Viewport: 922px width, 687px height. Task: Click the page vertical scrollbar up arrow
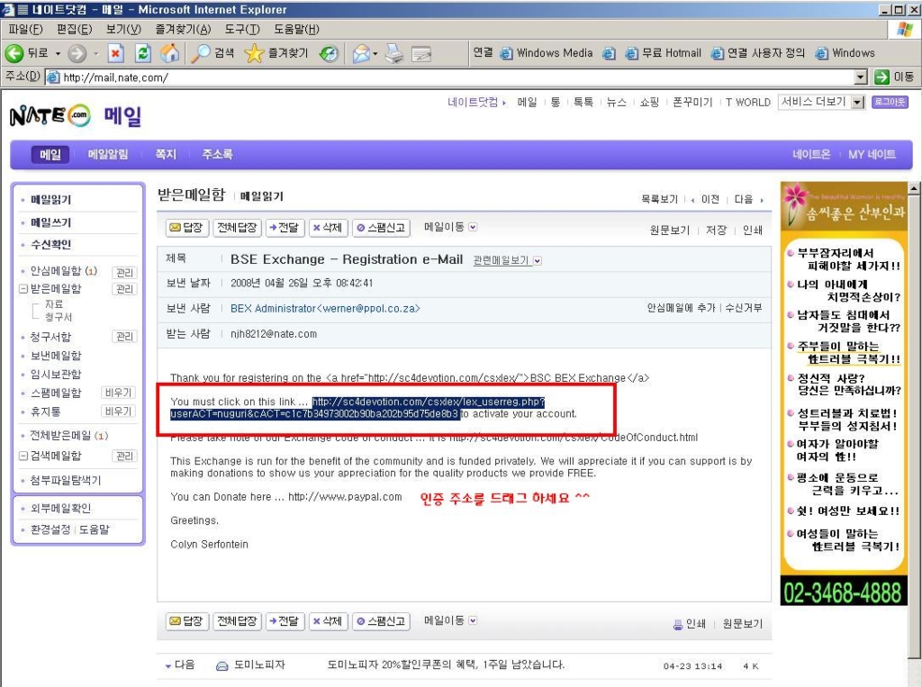914,189
